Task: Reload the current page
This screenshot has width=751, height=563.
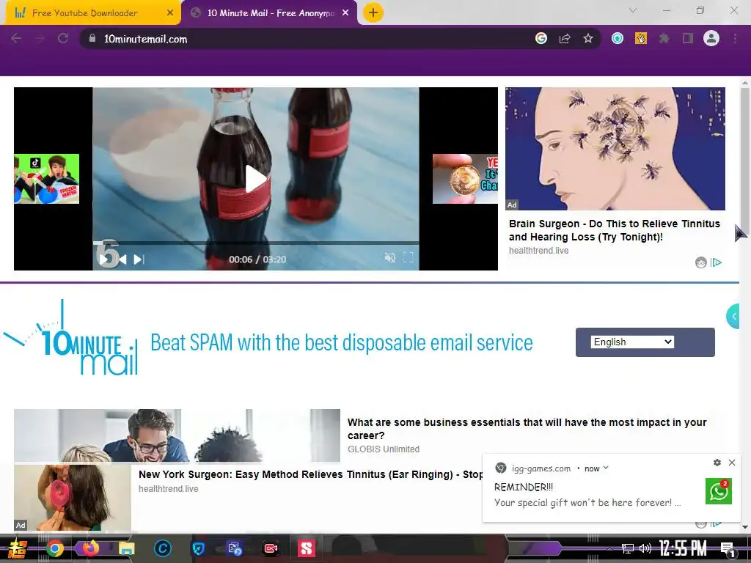Action: point(63,39)
